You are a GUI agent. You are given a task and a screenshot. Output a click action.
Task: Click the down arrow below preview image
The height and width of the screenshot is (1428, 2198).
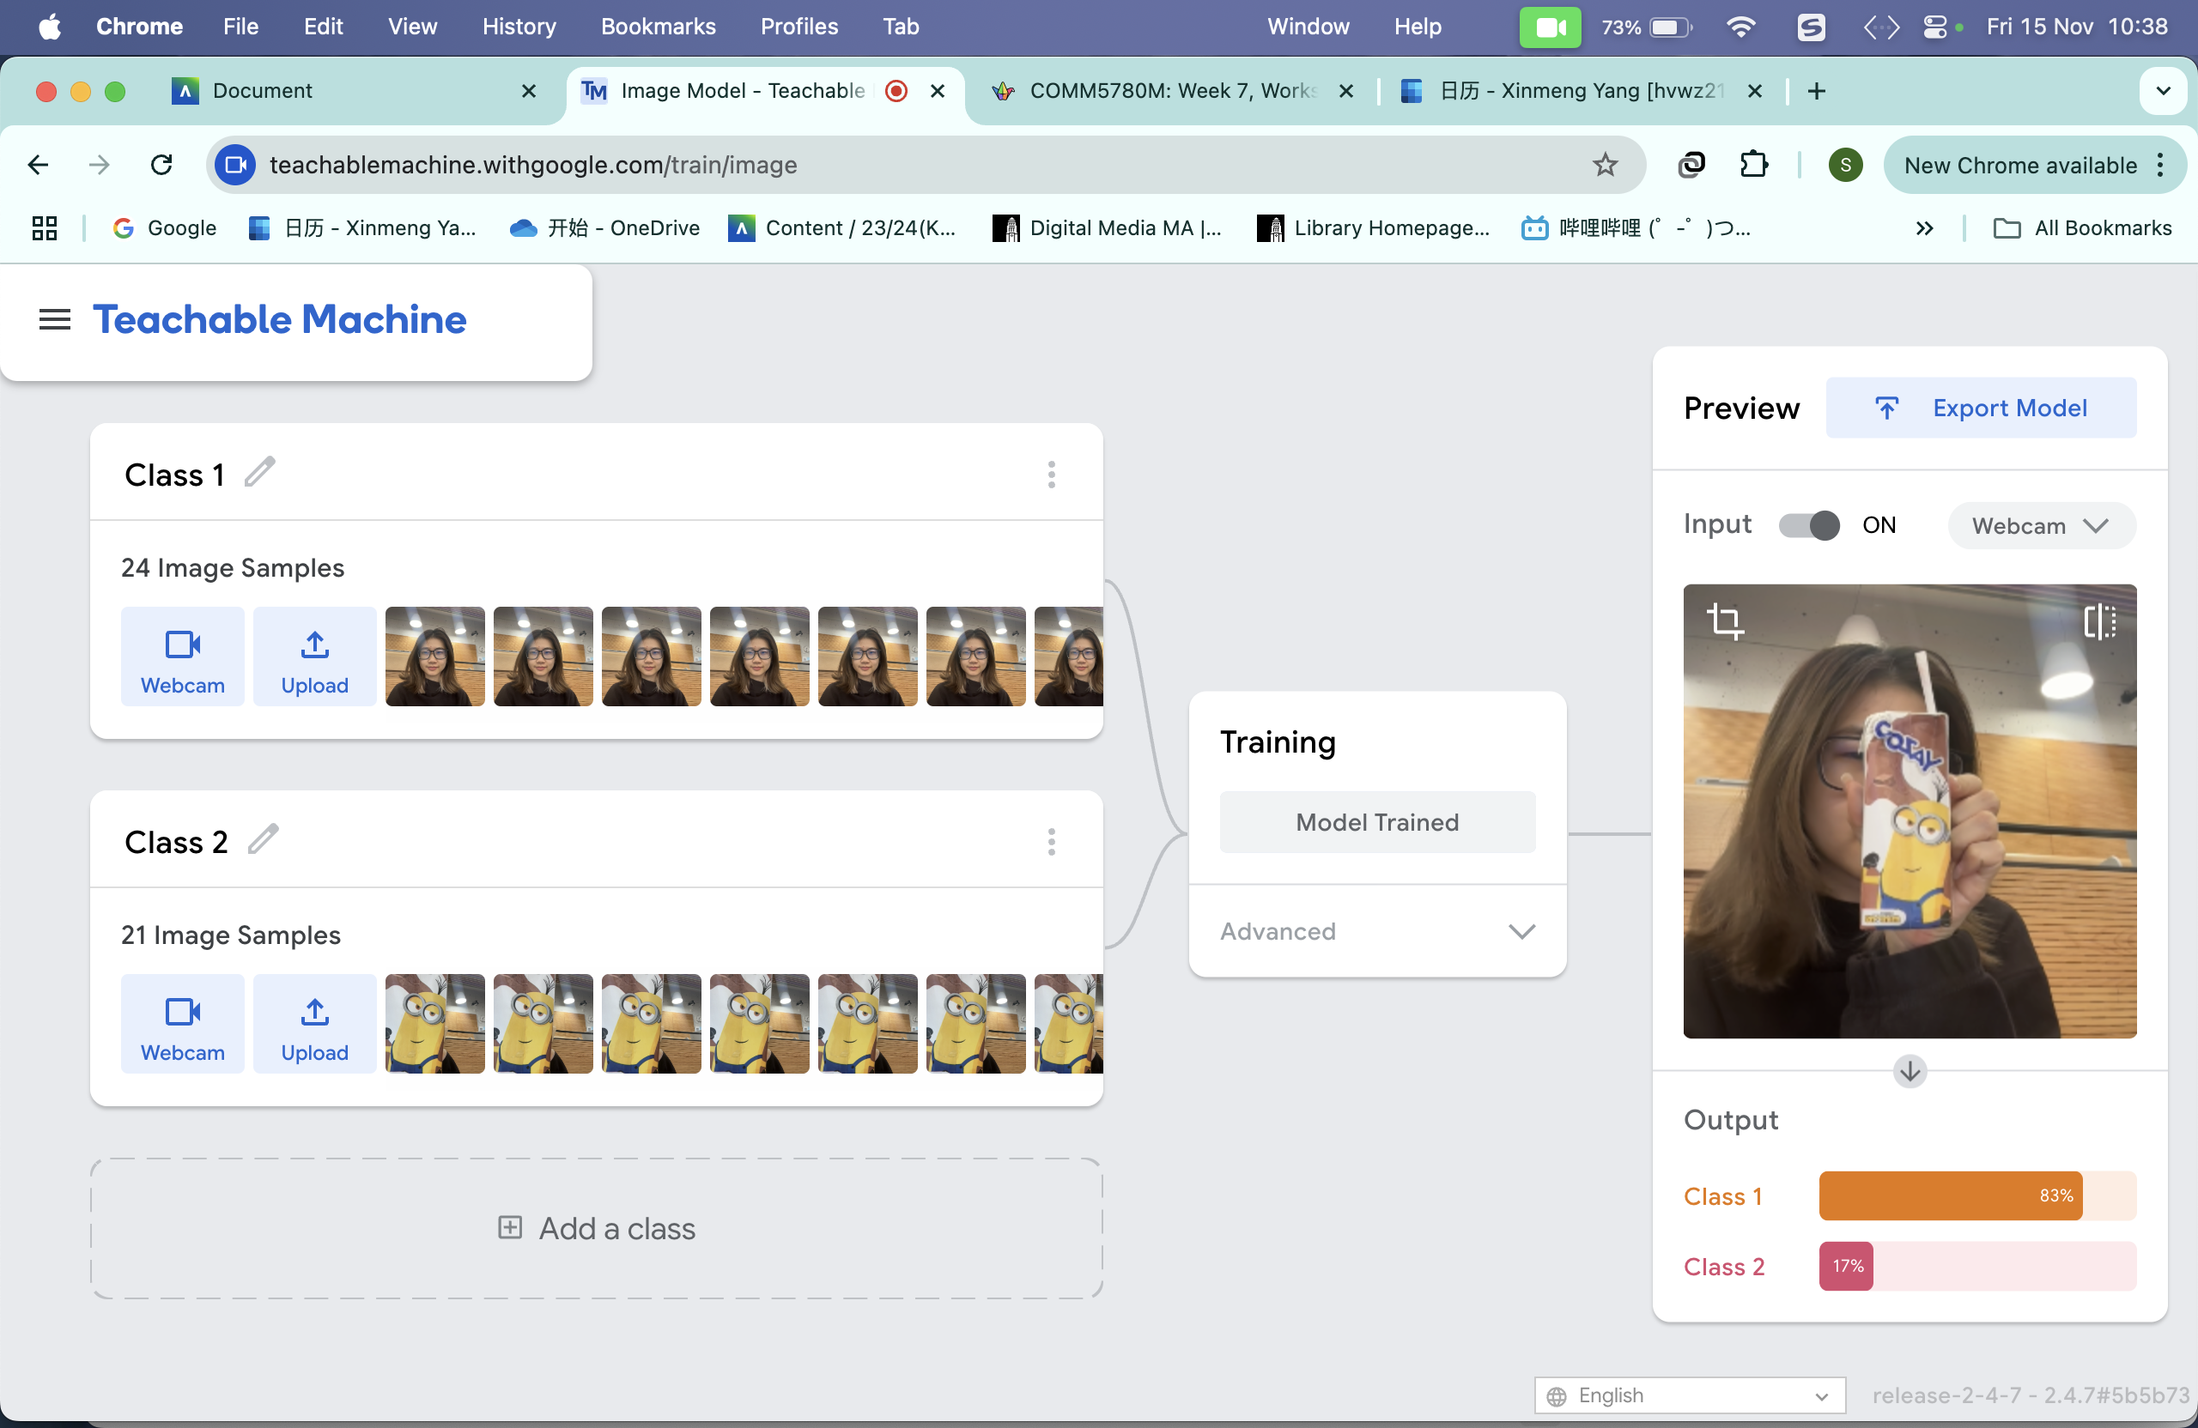coord(1909,1072)
